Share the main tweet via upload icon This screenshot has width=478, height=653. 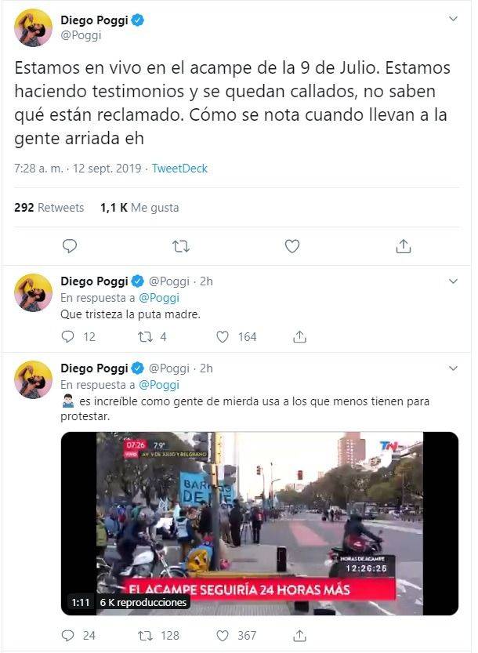click(x=403, y=246)
